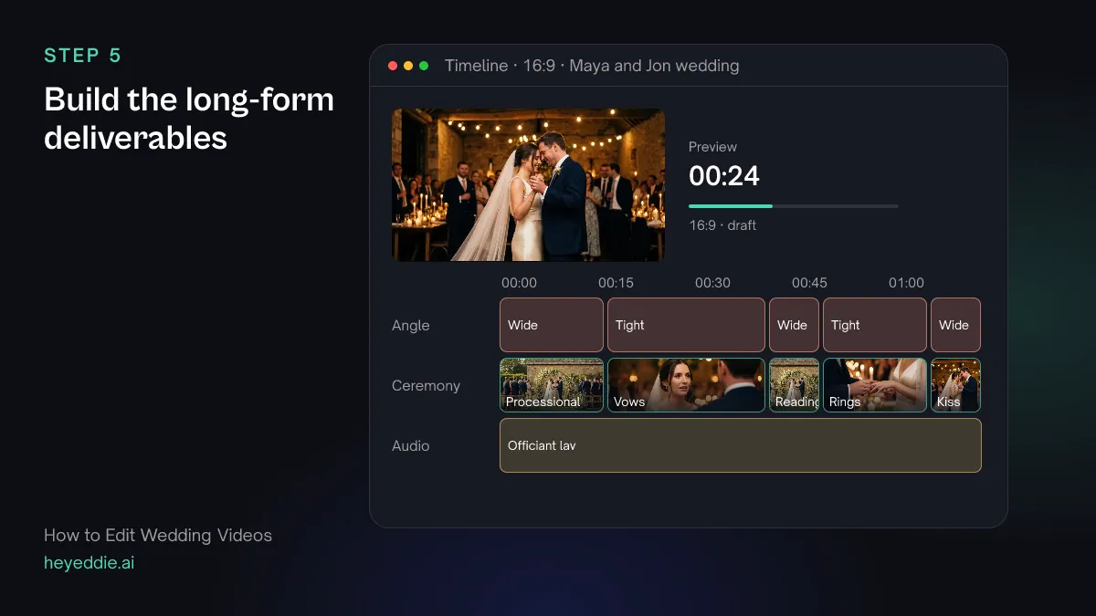Select the Processional ceremony clip

552,385
